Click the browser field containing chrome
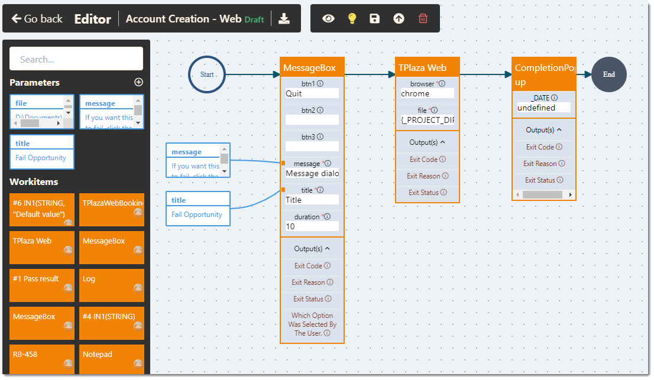 [x=427, y=93]
